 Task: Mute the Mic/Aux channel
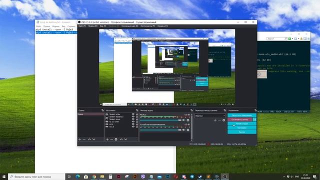point(183,120)
